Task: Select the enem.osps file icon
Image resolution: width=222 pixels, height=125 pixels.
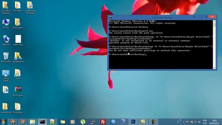Action: pos(18,40)
